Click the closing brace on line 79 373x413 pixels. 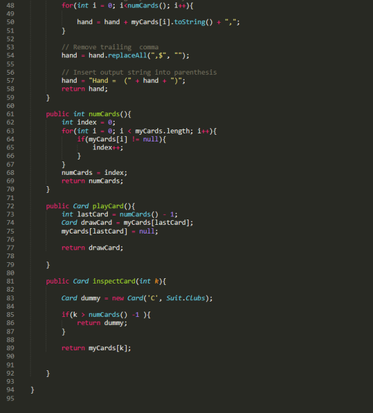48,265
